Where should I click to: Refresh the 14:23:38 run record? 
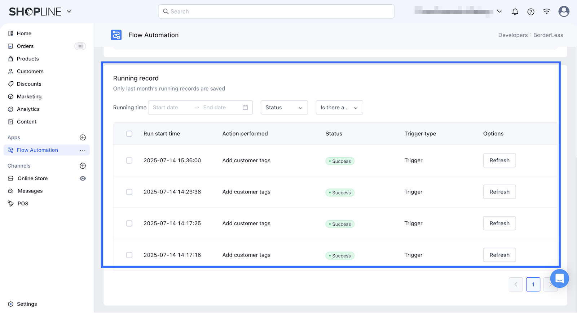pos(499,192)
